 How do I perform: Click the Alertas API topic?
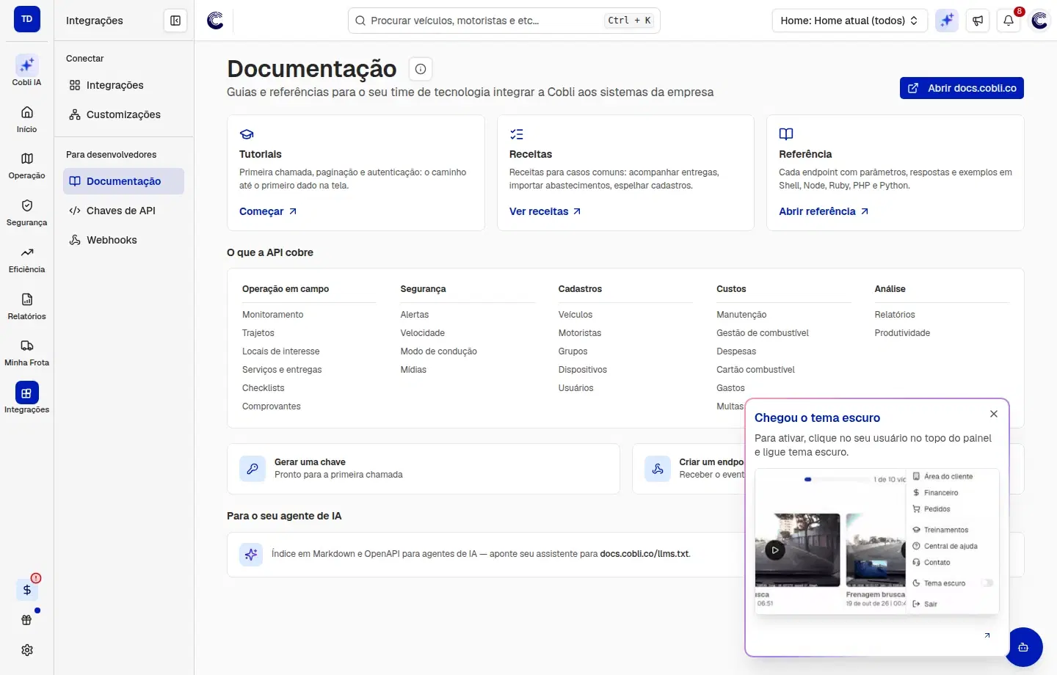tap(415, 315)
